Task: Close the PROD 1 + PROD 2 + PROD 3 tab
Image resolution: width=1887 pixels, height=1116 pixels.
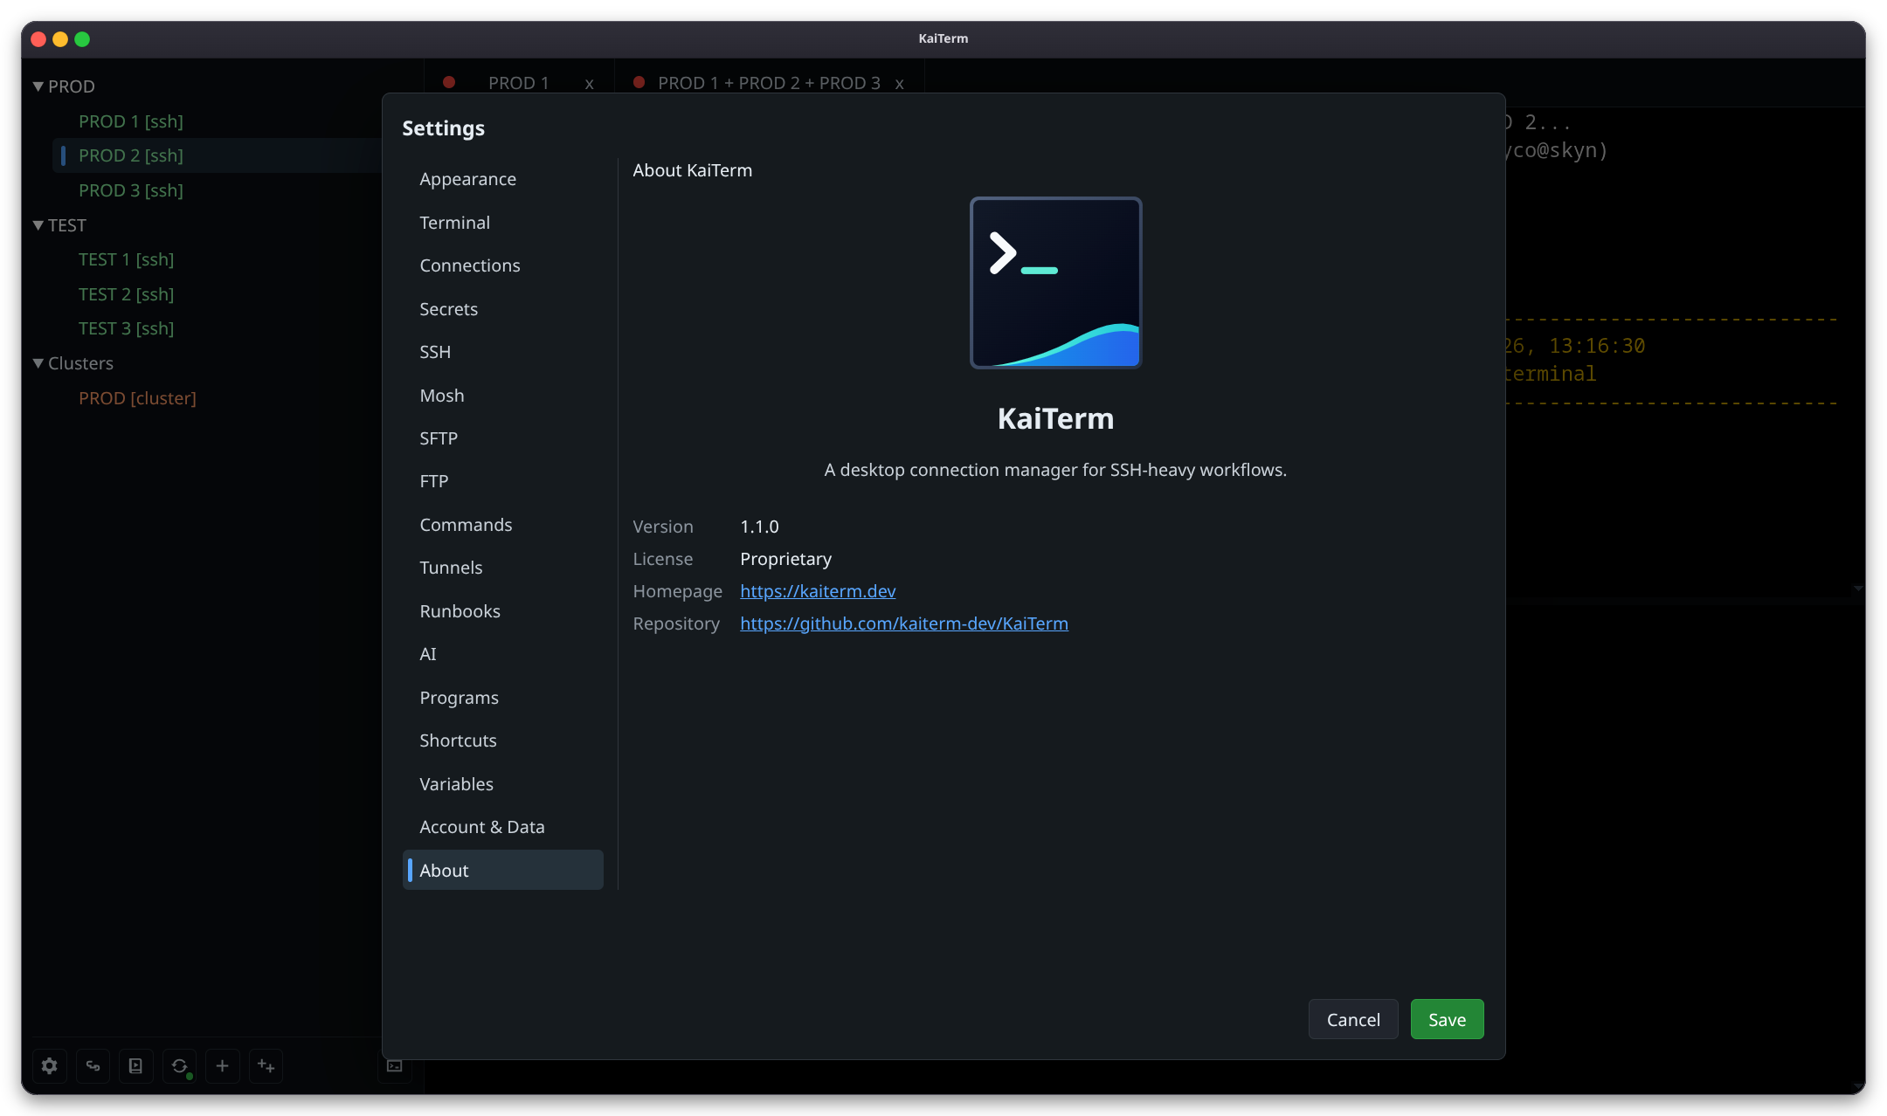Action: click(x=899, y=84)
